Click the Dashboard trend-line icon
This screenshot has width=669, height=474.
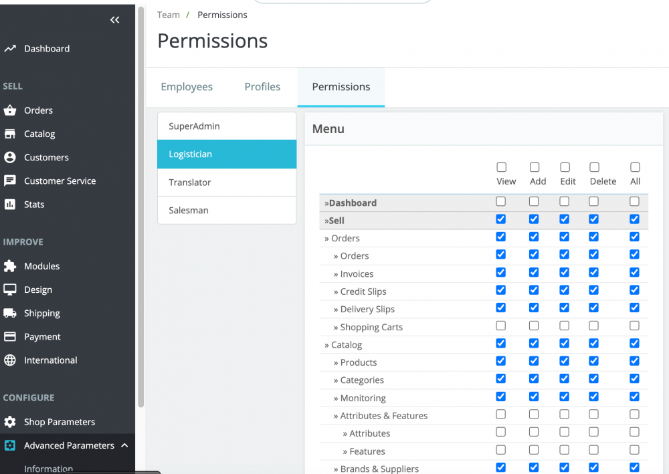coord(10,49)
